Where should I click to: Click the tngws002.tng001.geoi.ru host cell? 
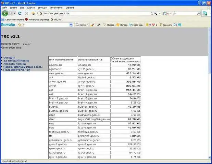pos(94,119)
